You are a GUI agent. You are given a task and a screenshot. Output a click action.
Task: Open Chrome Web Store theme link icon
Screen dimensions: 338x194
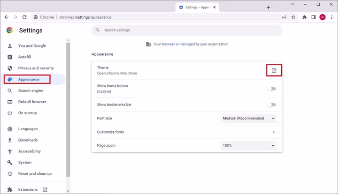[274, 71]
